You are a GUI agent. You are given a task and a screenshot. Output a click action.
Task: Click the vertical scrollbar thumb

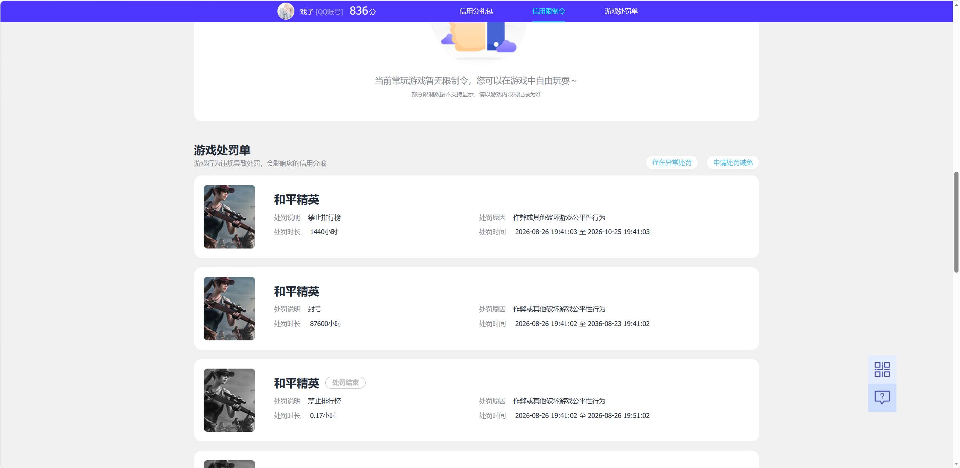point(956,222)
